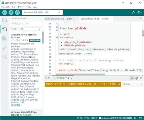144x120 pixels.
Task: Click the serial message input warning field
Action: coord(83,84)
